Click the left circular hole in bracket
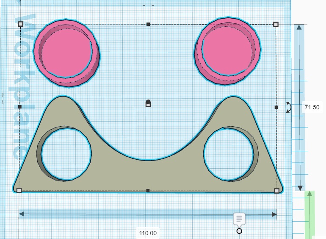 pyautogui.click(x=66, y=153)
